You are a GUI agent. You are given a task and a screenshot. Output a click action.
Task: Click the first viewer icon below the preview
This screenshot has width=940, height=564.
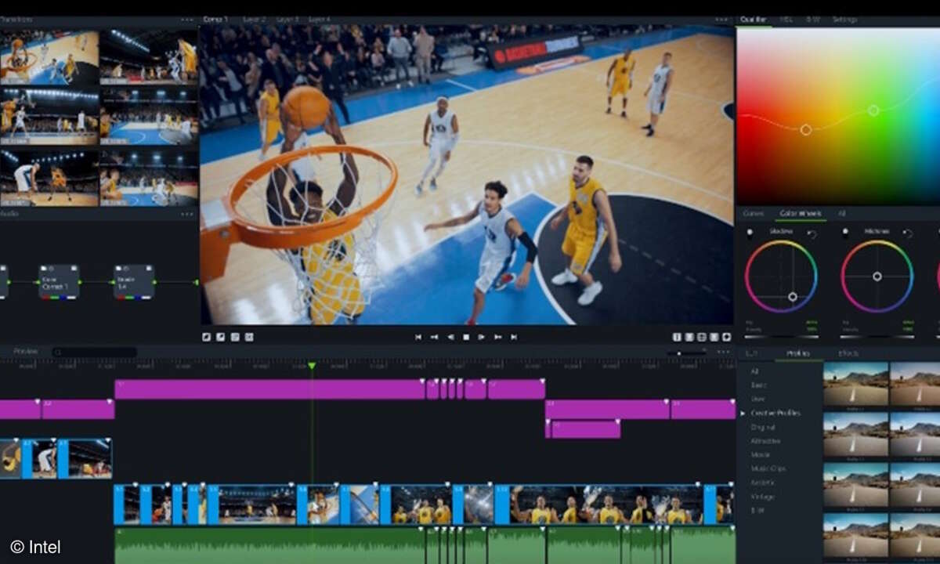[207, 337]
